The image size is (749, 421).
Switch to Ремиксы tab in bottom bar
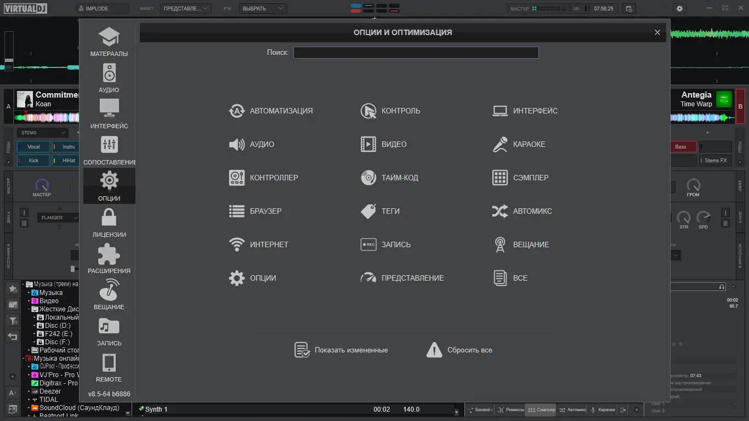(510, 409)
